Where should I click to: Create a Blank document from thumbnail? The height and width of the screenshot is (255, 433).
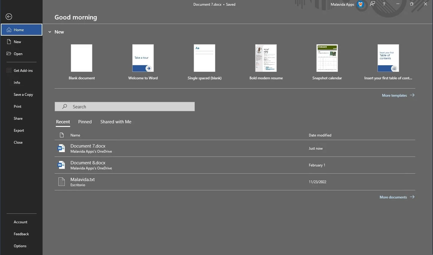pos(82,58)
